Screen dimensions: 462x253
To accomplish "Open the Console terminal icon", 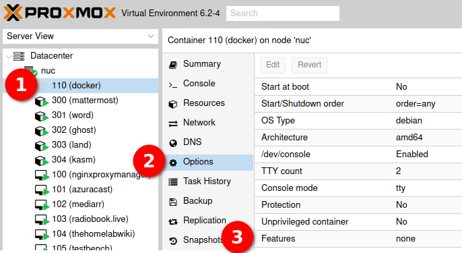I will [173, 85].
